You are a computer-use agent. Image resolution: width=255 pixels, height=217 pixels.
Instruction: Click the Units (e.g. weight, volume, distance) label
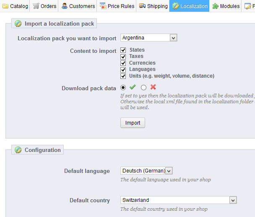click(172, 76)
